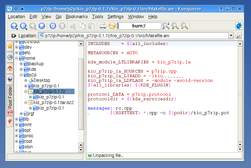
Task: Open the Help menu
Action: point(153,17)
